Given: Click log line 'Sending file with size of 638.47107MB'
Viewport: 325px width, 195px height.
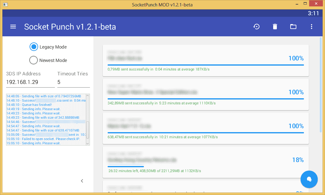Looking at the screenshot, I should tap(43, 131).
